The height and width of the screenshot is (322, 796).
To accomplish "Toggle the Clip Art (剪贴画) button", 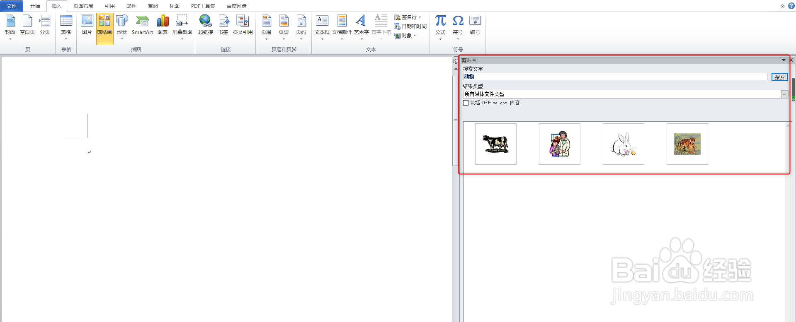I will coord(104,29).
